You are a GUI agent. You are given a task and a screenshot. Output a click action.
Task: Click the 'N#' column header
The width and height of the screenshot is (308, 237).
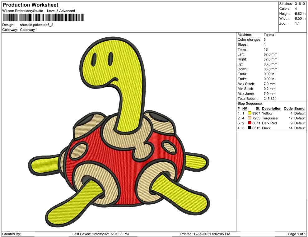click(245, 109)
